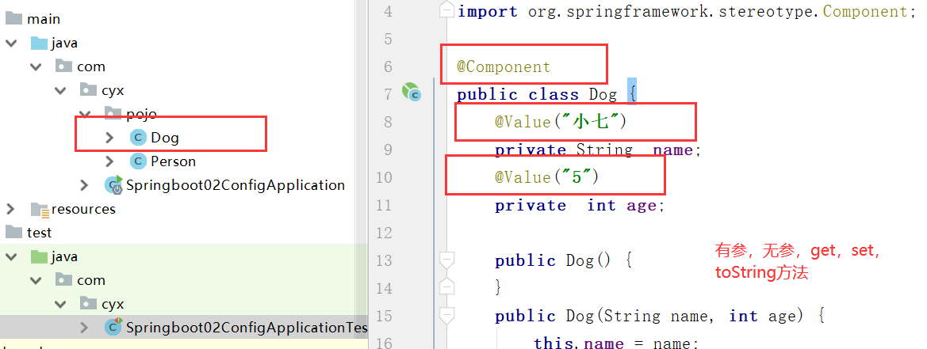The width and height of the screenshot is (927, 349).
Task: Click the green test java folder icon
Action: (x=39, y=257)
